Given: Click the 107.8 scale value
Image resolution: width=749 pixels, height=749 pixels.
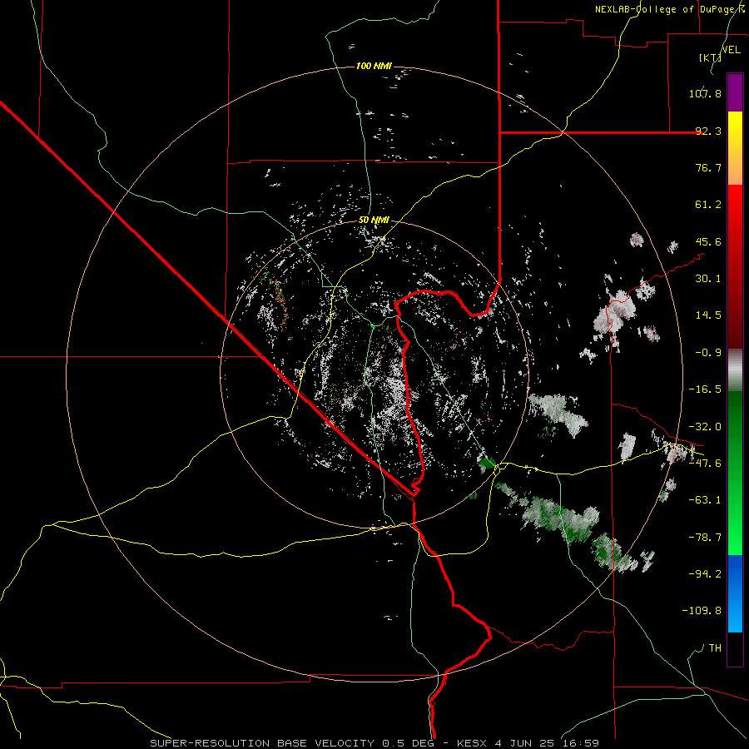Looking at the screenshot, I should click(705, 93).
